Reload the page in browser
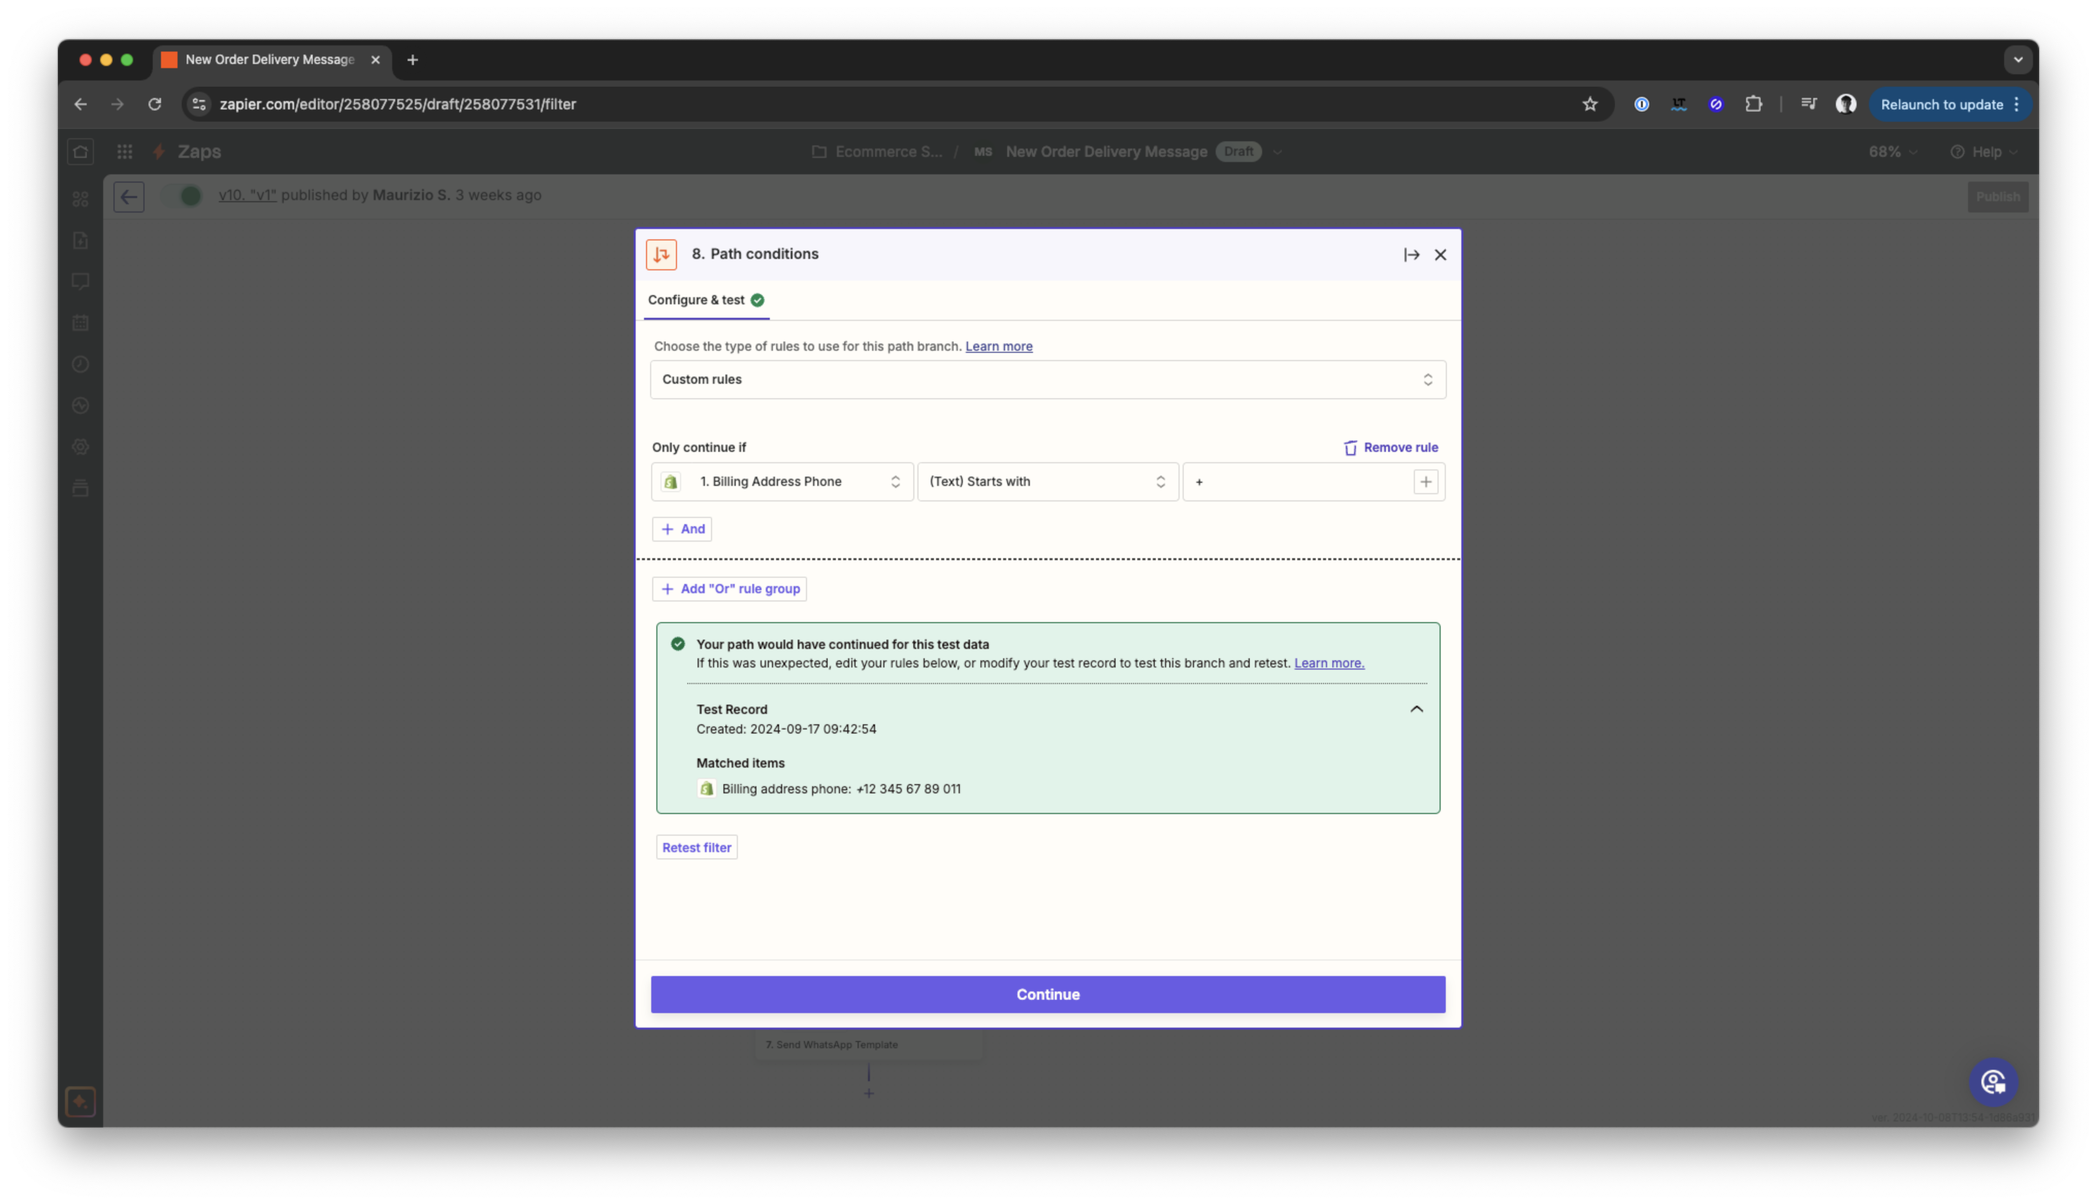The image size is (2097, 1204). [155, 104]
